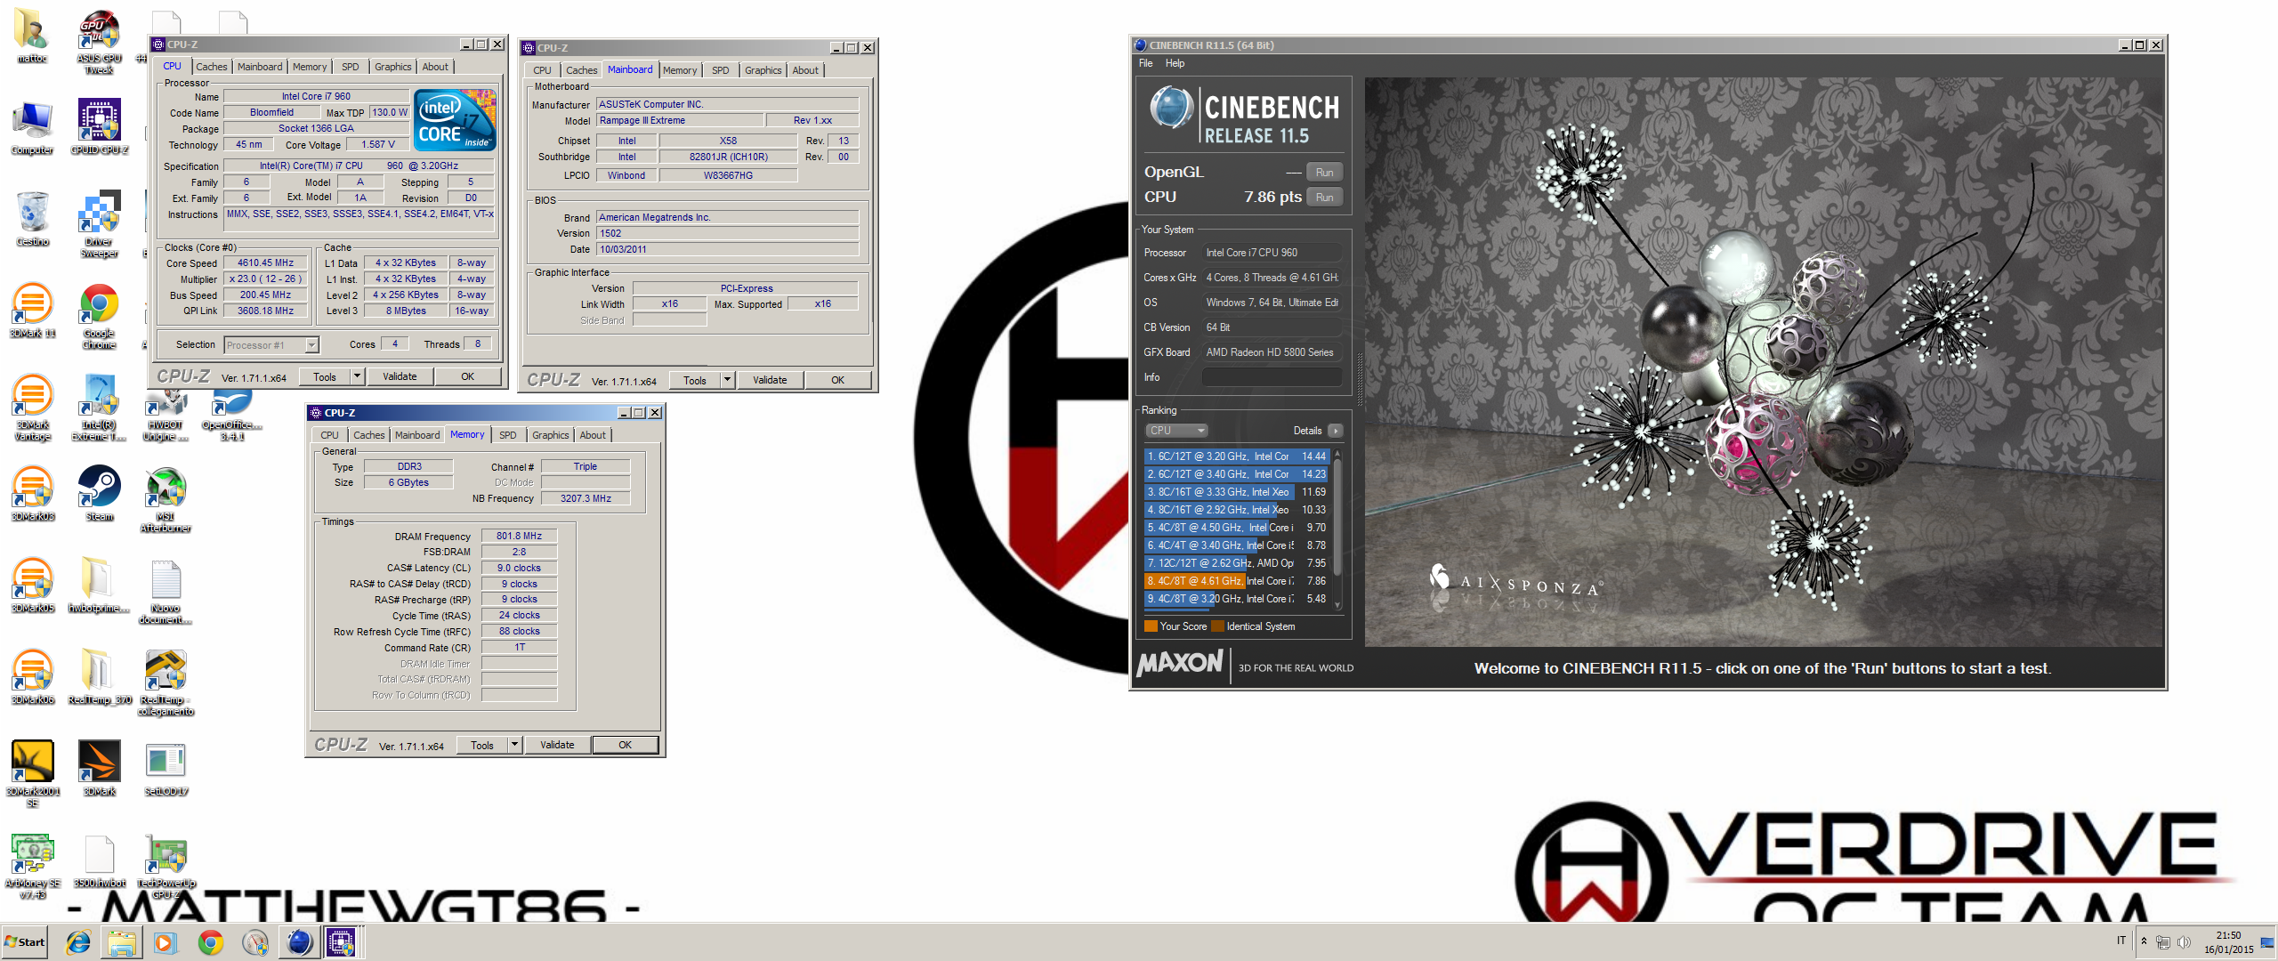Expand the Tools arrow in the CPU-tab CPU-Z window

(357, 376)
